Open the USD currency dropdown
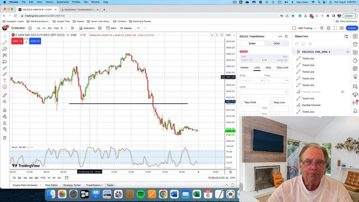This screenshot has height=202, width=359. [231, 35]
